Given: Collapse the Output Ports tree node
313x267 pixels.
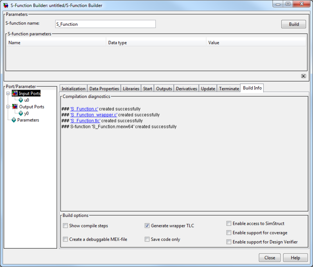Looking at the screenshot, I should click(x=8, y=107).
